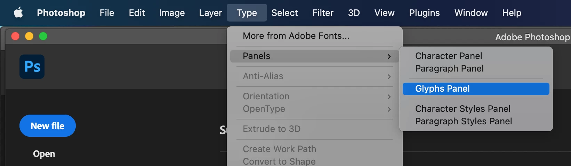Open the Apple menu
This screenshot has height=166, width=571.
point(18,13)
